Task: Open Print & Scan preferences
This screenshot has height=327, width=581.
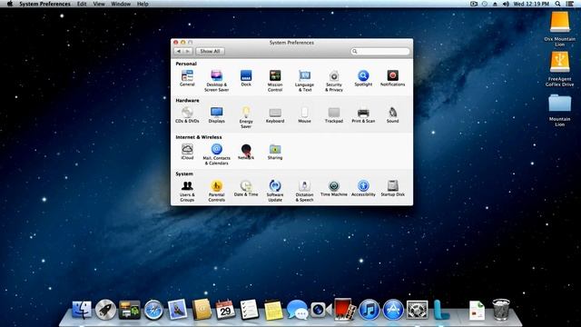Action: (x=363, y=115)
